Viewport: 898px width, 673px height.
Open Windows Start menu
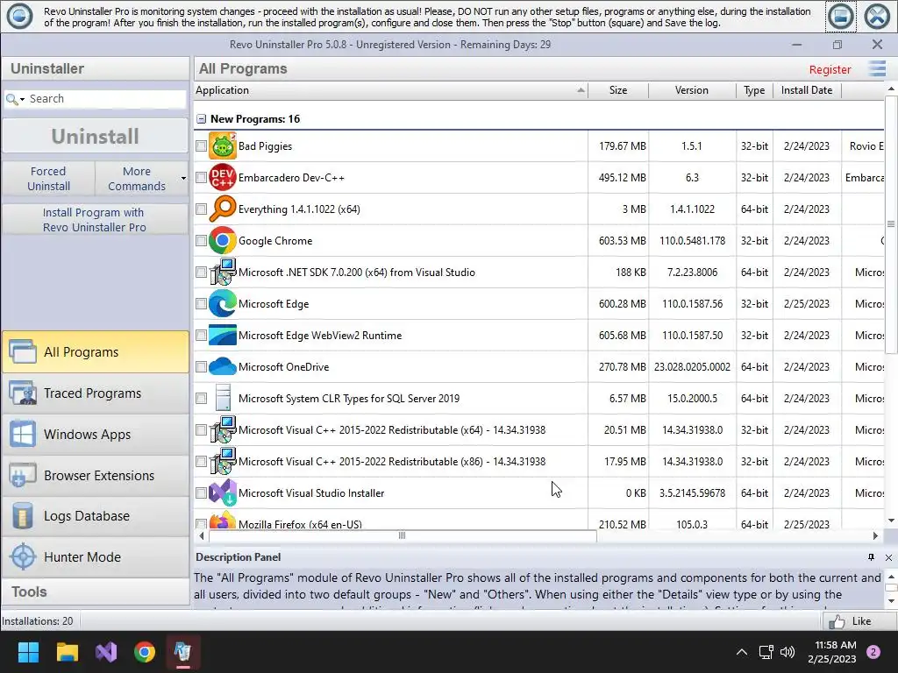pos(28,652)
